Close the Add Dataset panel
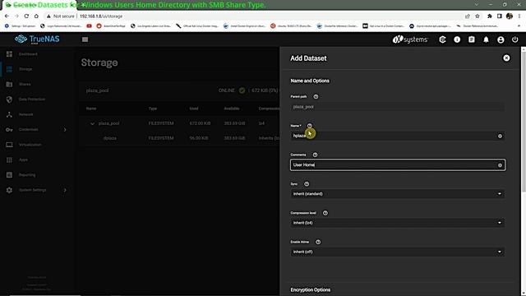The image size is (526, 296). [506, 58]
